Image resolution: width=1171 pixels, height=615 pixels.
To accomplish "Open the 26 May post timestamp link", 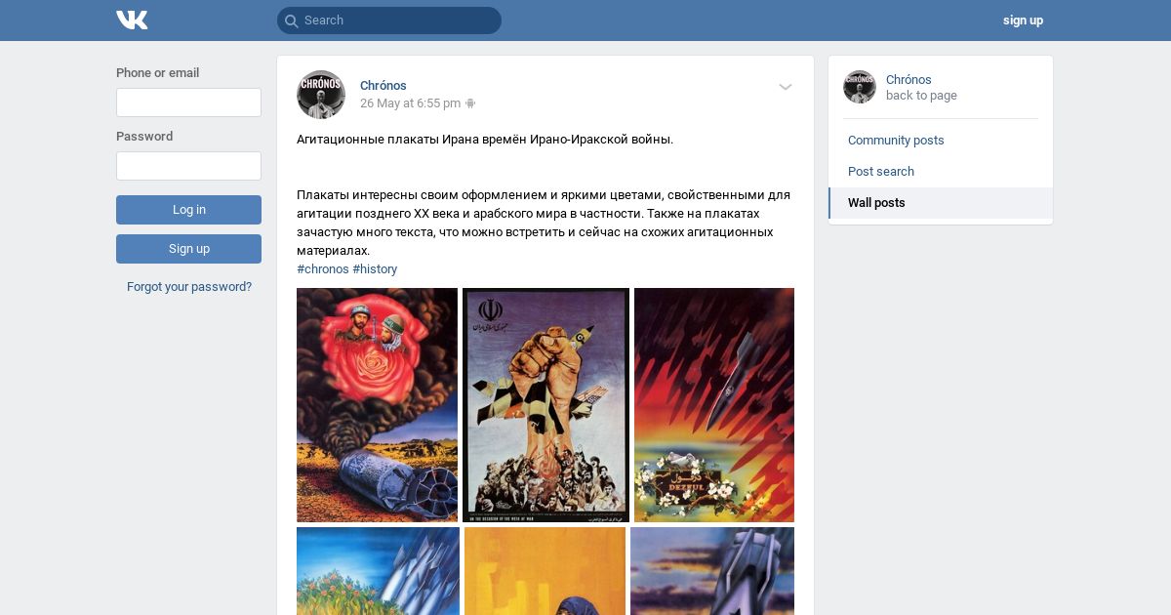I will pos(410,103).
